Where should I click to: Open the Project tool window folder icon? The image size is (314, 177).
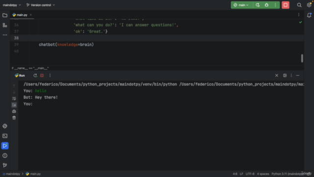point(5,15)
